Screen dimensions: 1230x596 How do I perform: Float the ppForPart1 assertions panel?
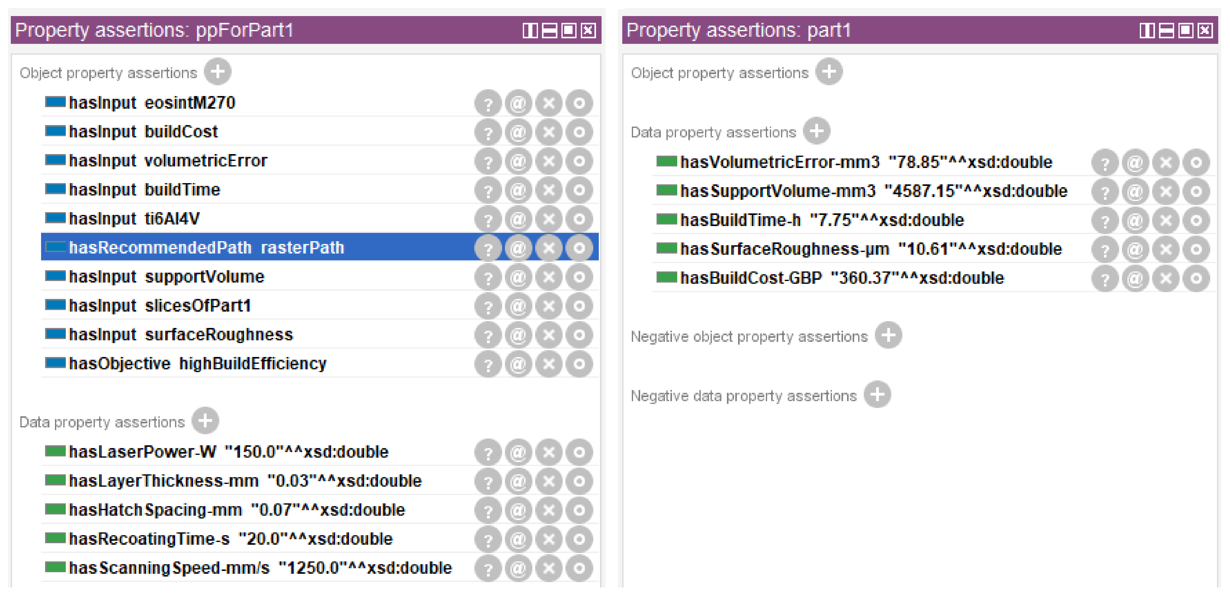tap(569, 31)
